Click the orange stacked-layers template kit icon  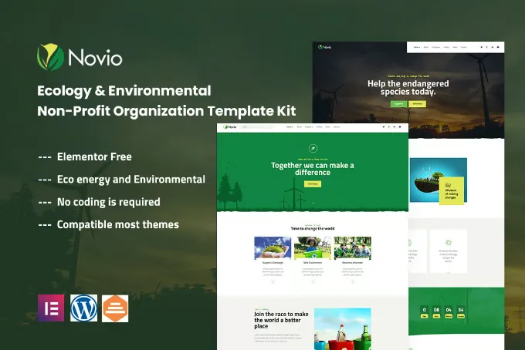coord(115,308)
